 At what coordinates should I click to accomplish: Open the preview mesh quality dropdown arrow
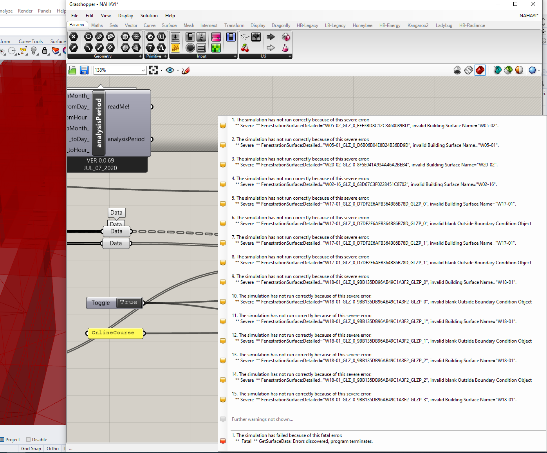[539, 70]
